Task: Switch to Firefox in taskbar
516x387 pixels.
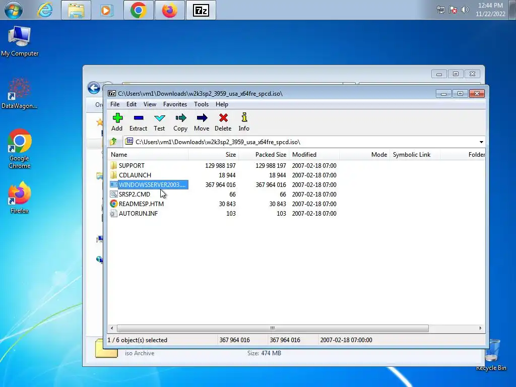Action: [169, 10]
